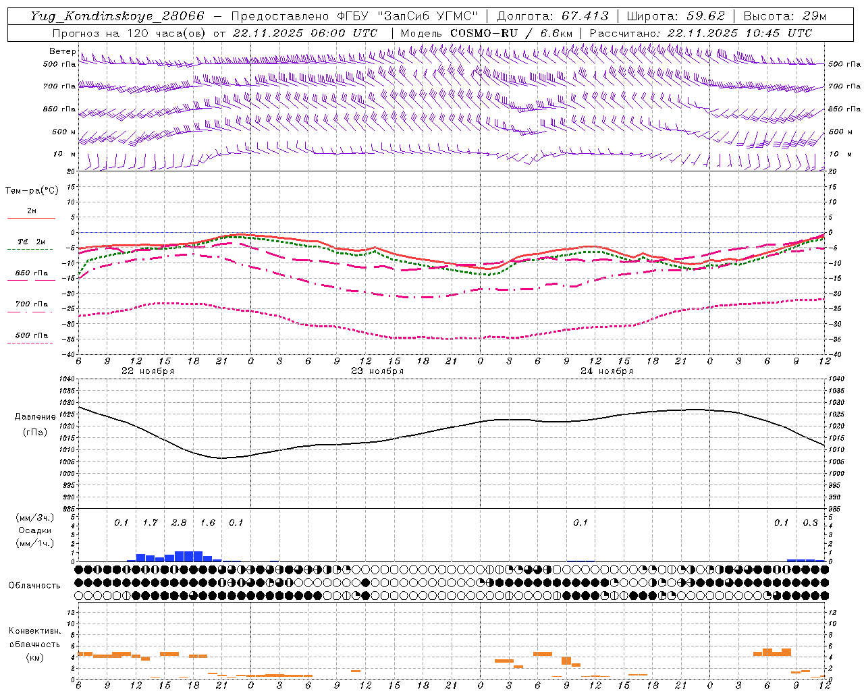864x691 pixels.
Task: Select the text 'Предоставлено ФГБУ "ЗапСиб УГМС"'
Action: 354,16
